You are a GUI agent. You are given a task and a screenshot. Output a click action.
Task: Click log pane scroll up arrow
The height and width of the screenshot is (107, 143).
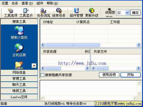139,83
